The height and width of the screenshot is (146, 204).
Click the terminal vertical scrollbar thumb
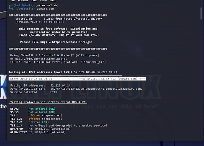[x=201, y=13]
